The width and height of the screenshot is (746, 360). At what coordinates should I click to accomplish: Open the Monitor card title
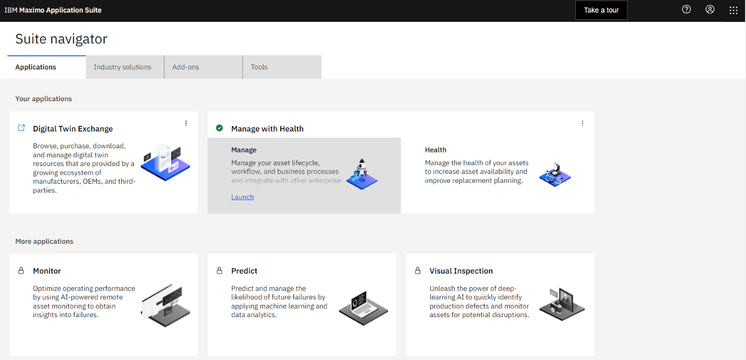point(47,271)
